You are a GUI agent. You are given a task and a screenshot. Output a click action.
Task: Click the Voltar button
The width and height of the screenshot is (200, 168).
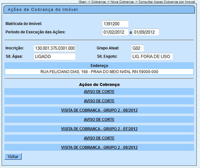[x=13, y=156]
